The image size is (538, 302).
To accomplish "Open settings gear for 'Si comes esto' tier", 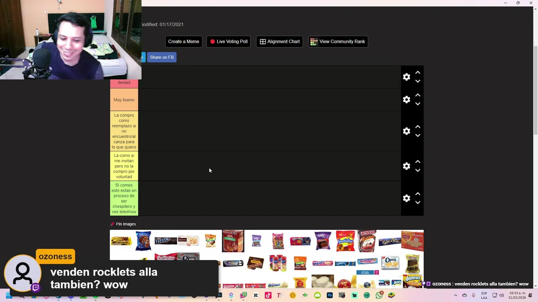I will coord(406,198).
